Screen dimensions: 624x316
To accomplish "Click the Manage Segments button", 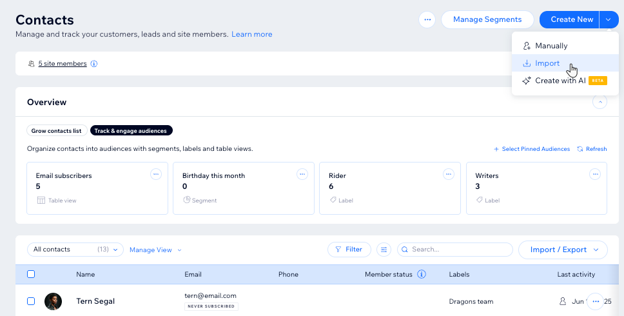I will click(487, 19).
